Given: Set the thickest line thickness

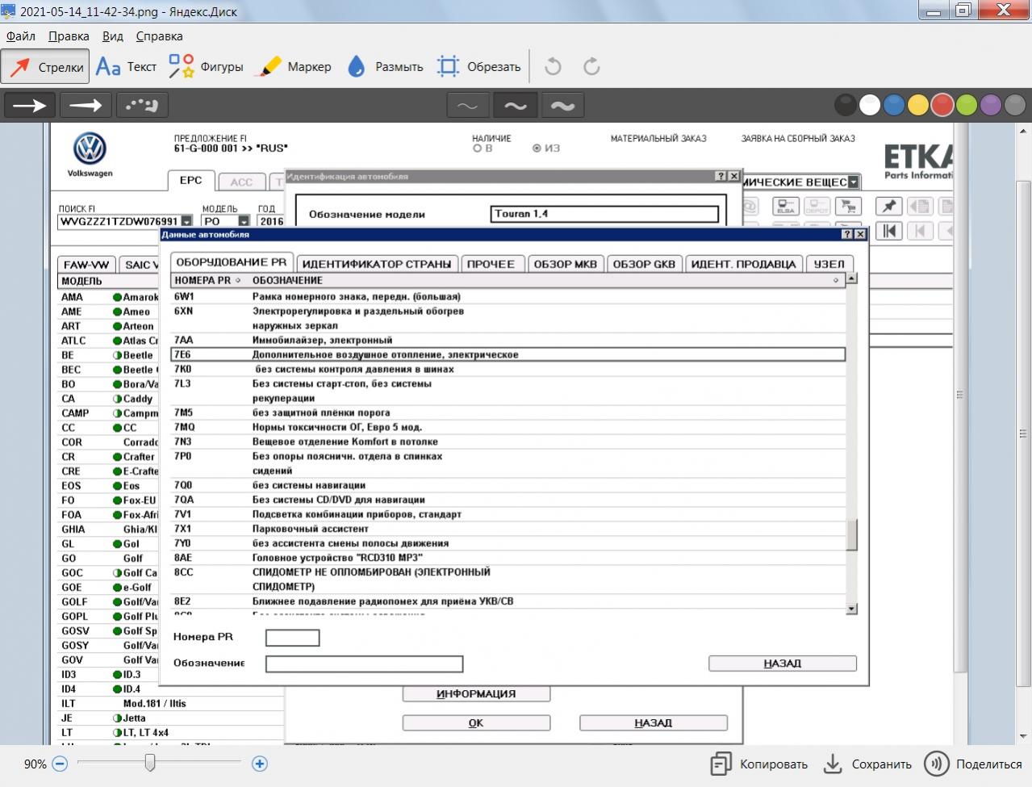Looking at the screenshot, I should 563,106.
